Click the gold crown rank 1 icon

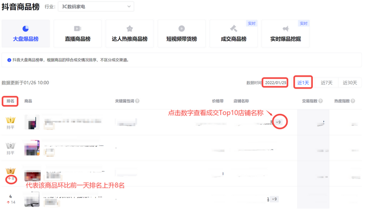[10, 120]
